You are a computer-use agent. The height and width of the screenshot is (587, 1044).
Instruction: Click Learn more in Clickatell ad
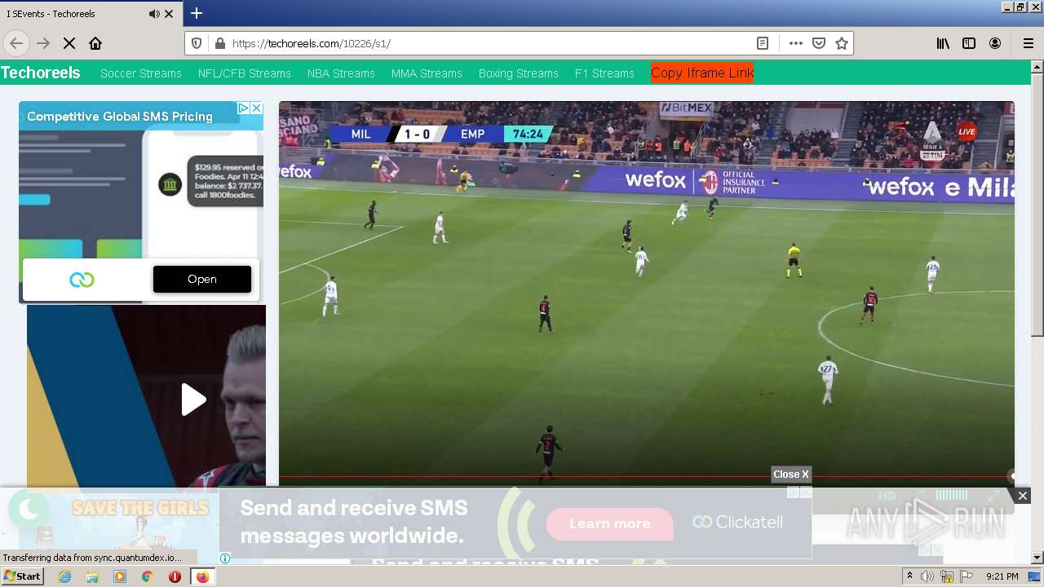(x=610, y=523)
